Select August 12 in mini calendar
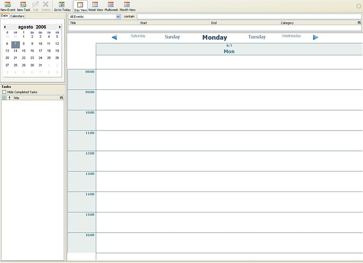 [57, 44]
